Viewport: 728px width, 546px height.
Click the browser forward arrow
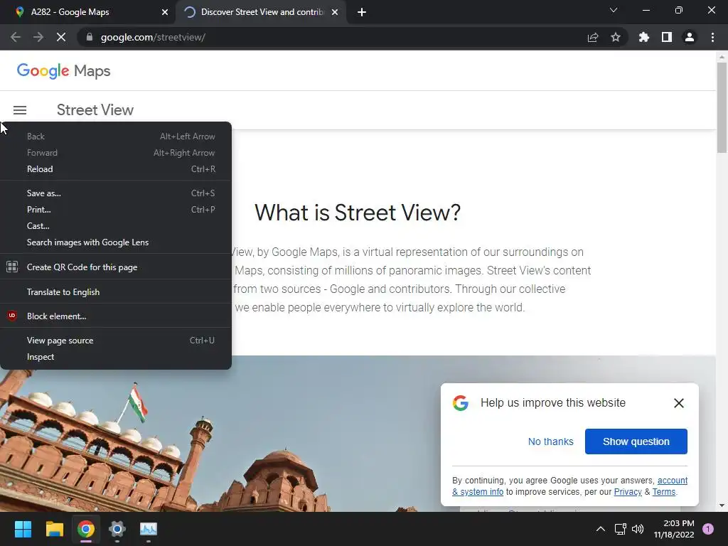pos(38,37)
